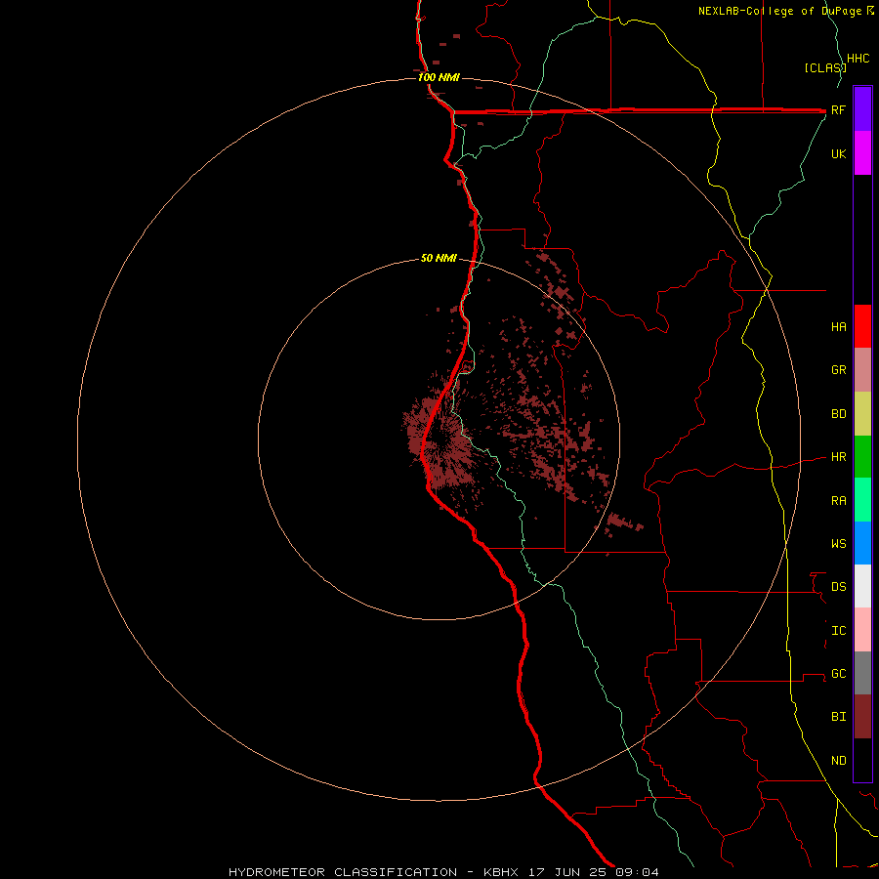Click the RF purple legend color block
Viewport: 879px width, 879px height.
[862, 109]
